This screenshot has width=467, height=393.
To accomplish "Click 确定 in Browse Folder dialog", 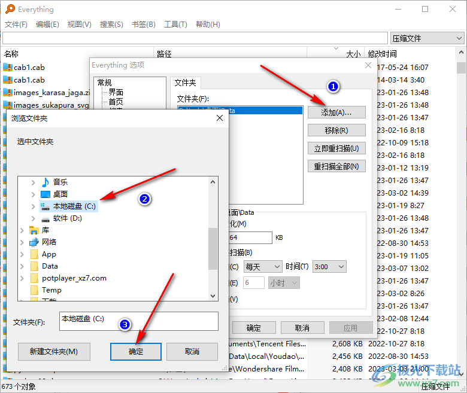I will pos(136,352).
